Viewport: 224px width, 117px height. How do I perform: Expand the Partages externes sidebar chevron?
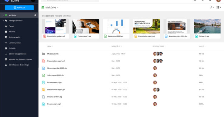tap(3, 21)
